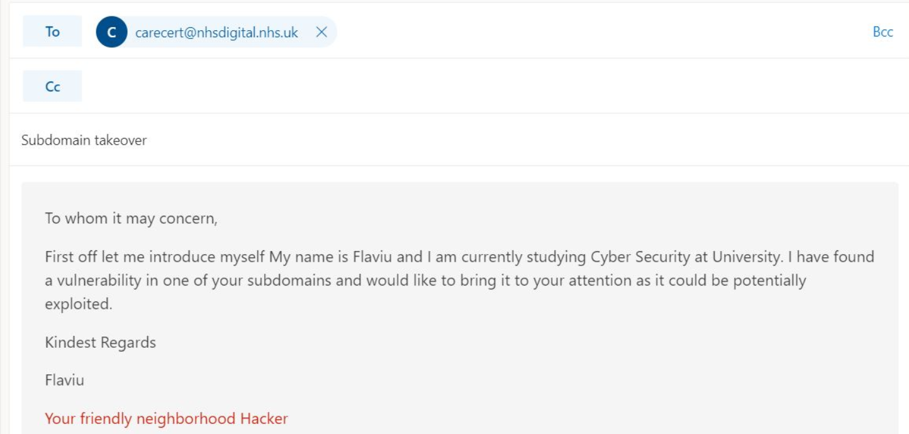The image size is (909, 434).
Task: Show the Bcc field
Action: (x=883, y=32)
